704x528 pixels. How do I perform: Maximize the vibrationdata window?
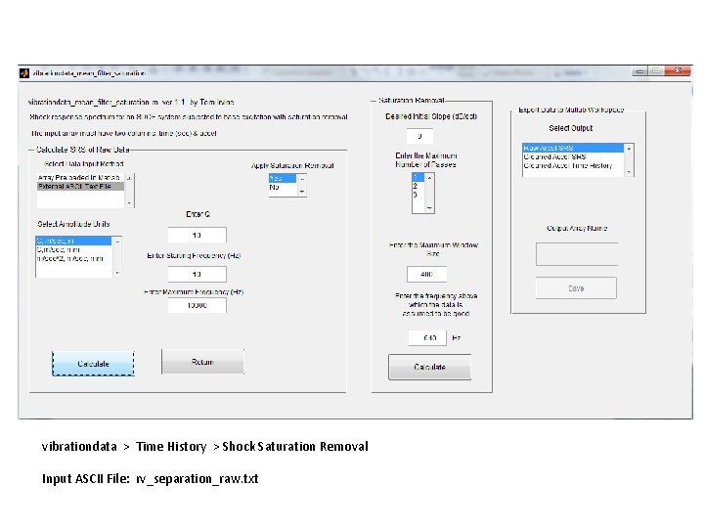[655, 71]
